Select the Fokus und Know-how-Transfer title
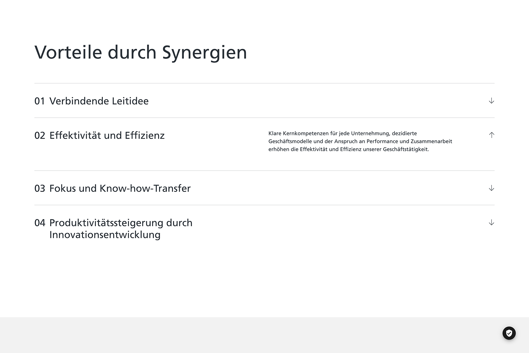 (120, 188)
